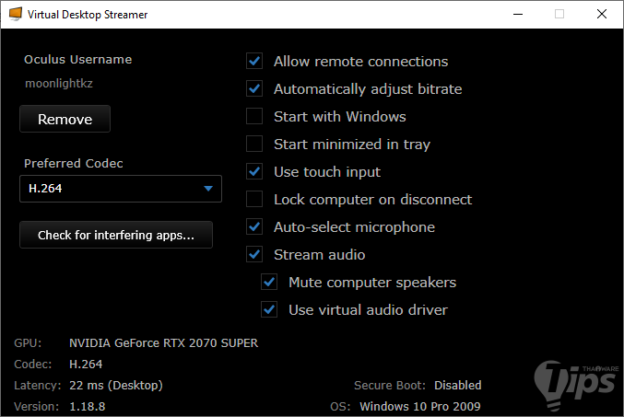Image resolution: width=624 pixels, height=417 pixels.
Task: Enable Start minimized in tray
Action: 254,144
